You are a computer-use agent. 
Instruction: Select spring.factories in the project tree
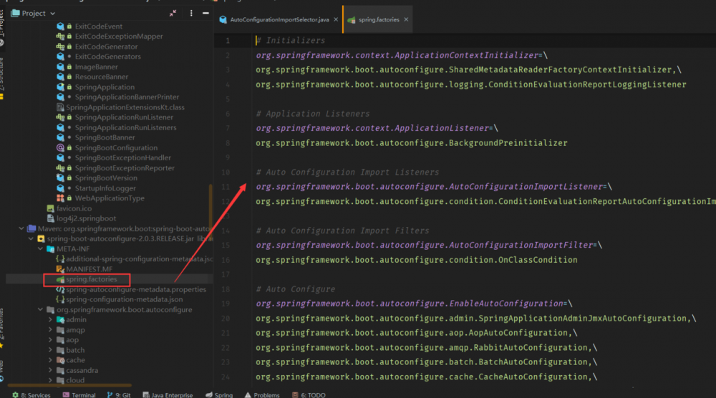click(91, 279)
